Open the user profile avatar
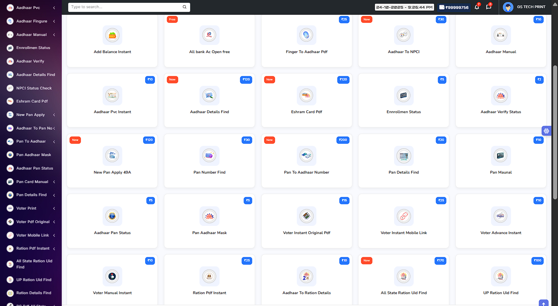This screenshot has height=306, width=558. 508,7
